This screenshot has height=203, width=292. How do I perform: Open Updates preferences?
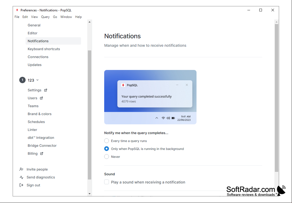35,65
